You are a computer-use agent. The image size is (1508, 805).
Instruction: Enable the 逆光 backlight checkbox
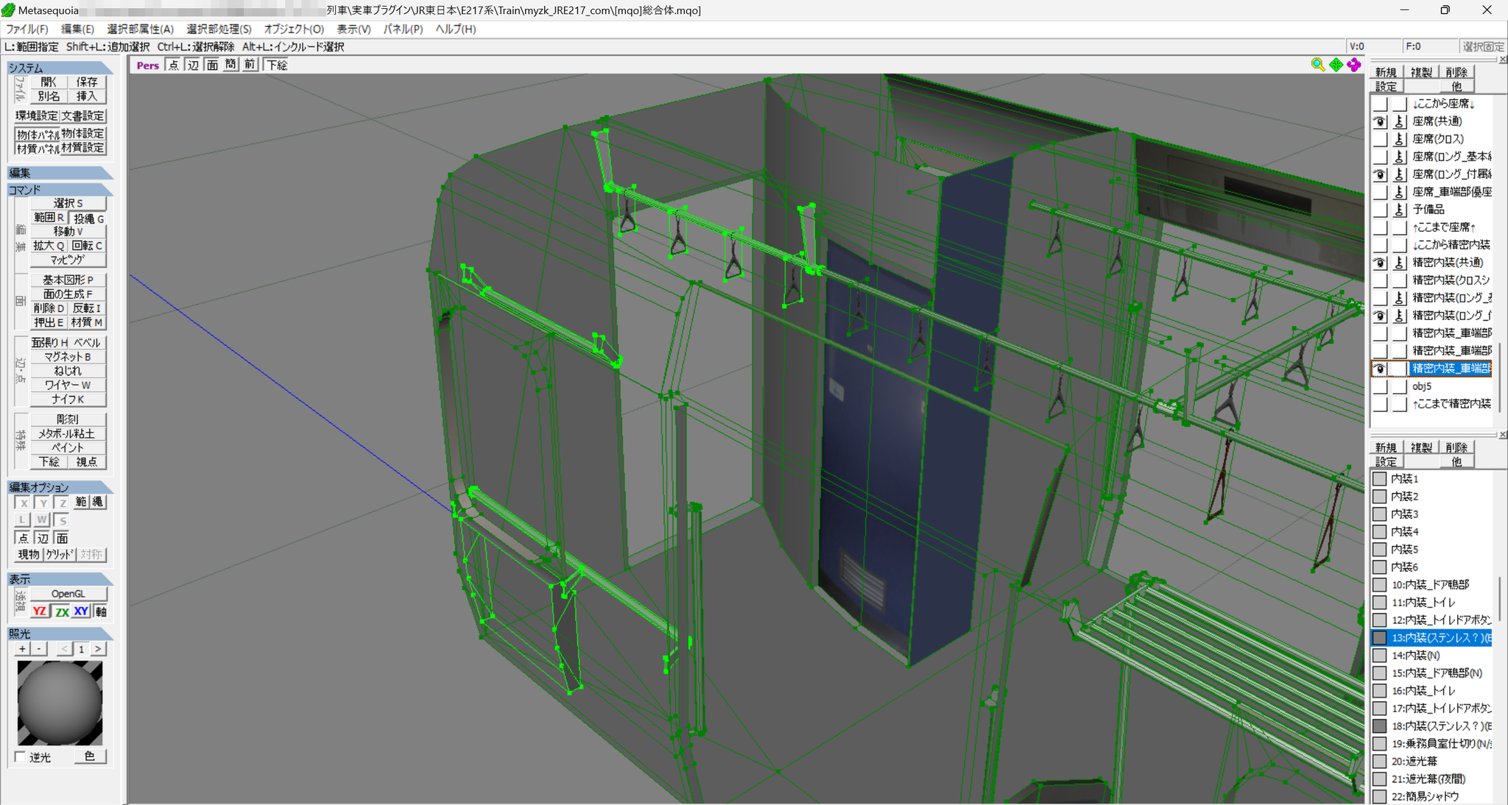[x=21, y=757]
